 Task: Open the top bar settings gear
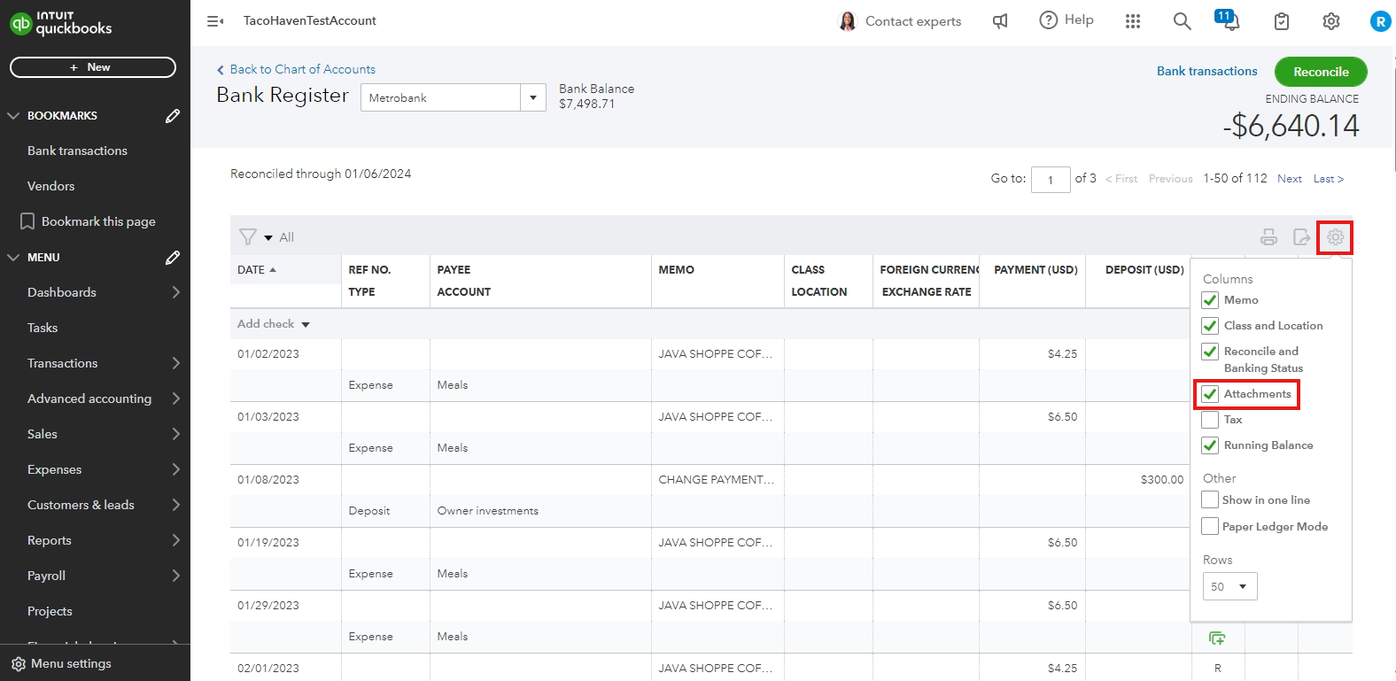(1331, 21)
